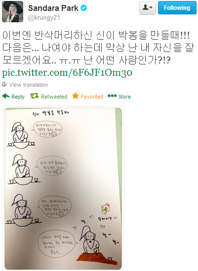
Task: Click the Korean tweet text body
Action: point(98,48)
